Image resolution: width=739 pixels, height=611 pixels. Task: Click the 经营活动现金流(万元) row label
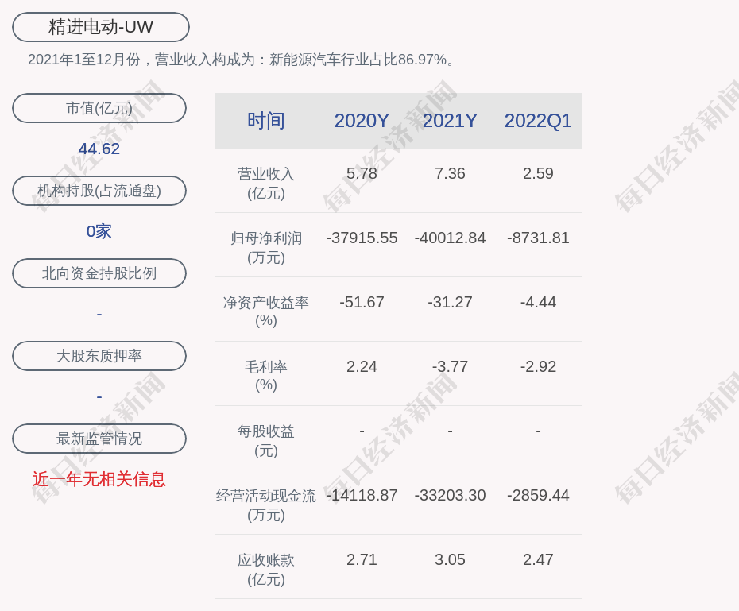[266, 505]
